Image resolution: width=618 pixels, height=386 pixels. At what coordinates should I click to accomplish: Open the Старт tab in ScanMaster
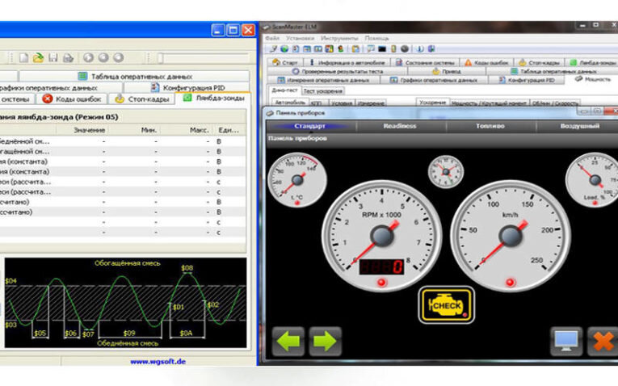pos(285,62)
